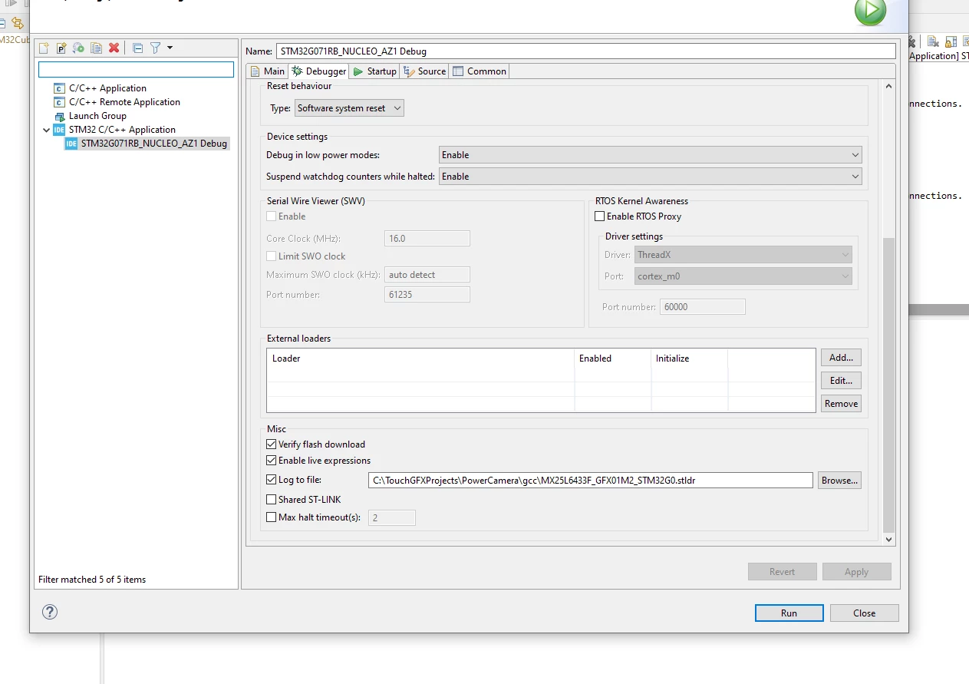969x684 pixels.
Task: Click the vertical scrollbar of Debugger settings
Action: 889,384
